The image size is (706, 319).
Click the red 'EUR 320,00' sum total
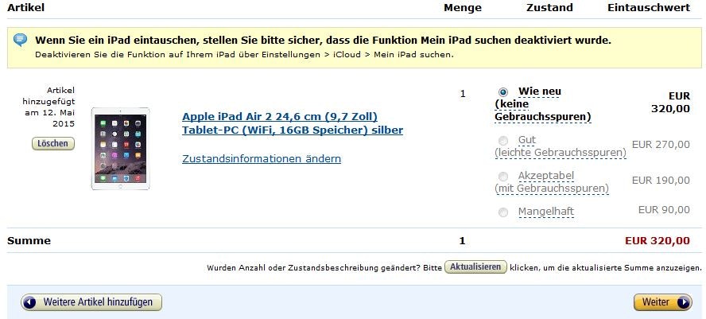tap(657, 240)
